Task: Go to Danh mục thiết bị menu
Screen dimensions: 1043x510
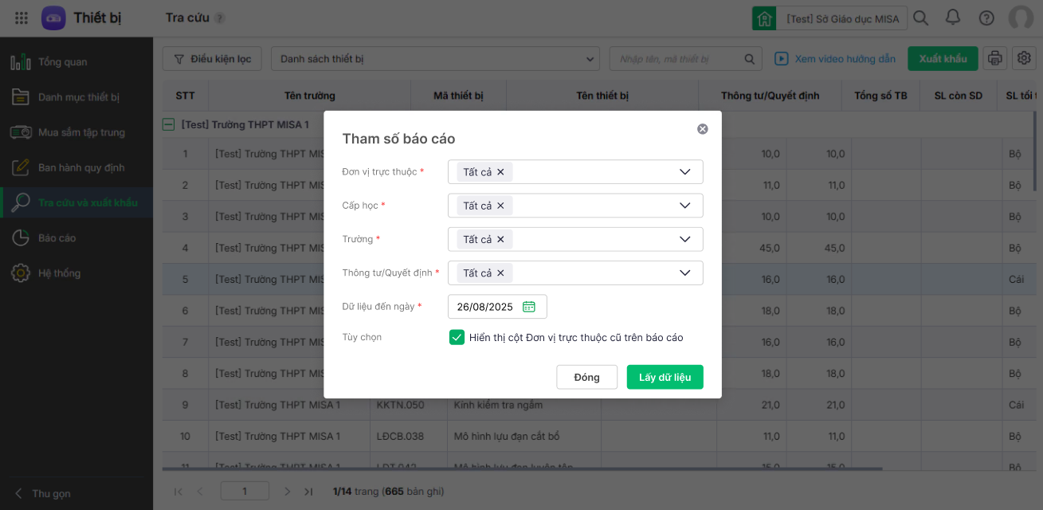Action: [x=78, y=97]
